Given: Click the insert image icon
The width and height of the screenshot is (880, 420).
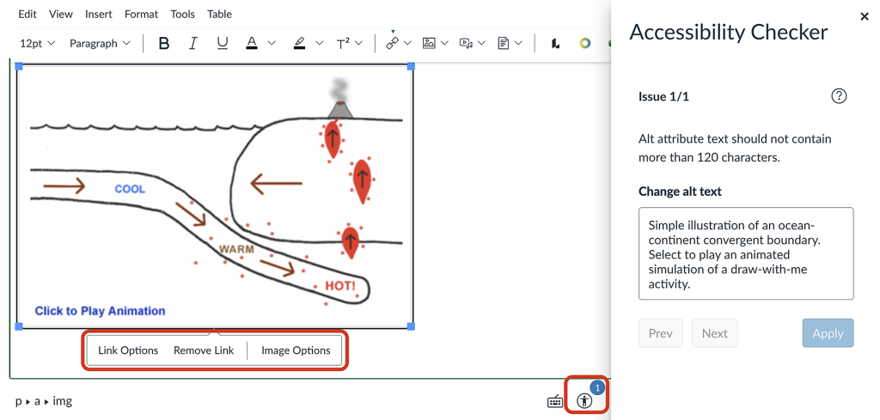Looking at the screenshot, I should click(x=429, y=43).
